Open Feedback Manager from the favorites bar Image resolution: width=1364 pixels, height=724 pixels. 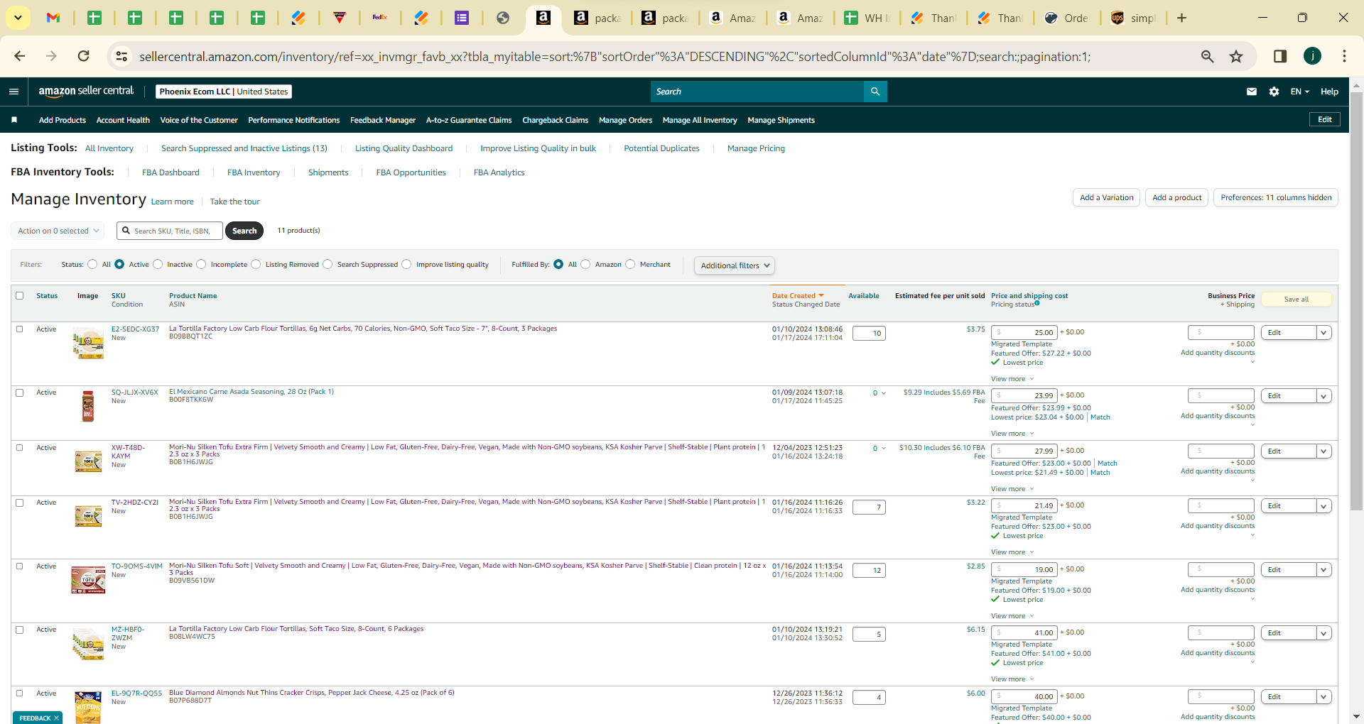[383, 120]
